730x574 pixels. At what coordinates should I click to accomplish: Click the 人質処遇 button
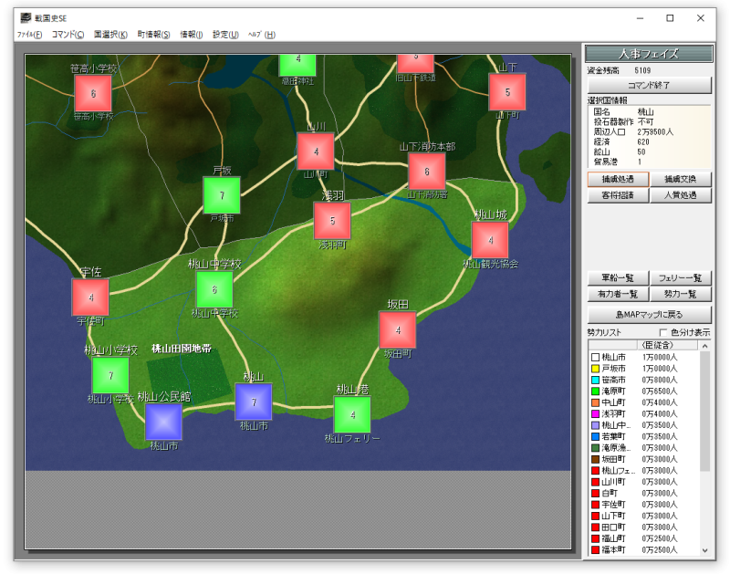point(680,195)
